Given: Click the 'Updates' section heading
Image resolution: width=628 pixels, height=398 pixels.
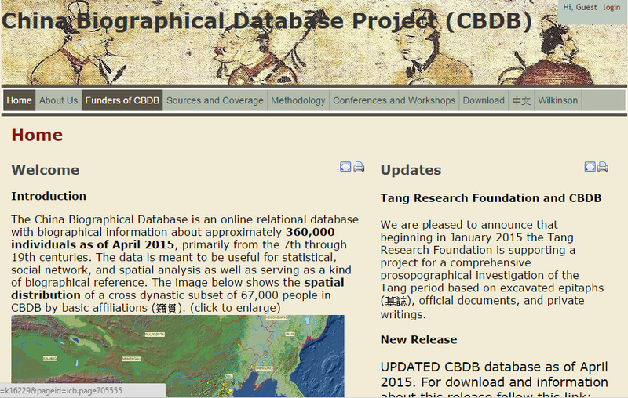Looking at the screenshot, I should point(411,170).
